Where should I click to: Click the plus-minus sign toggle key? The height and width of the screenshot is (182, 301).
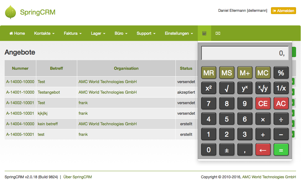[x=227, y=149]
